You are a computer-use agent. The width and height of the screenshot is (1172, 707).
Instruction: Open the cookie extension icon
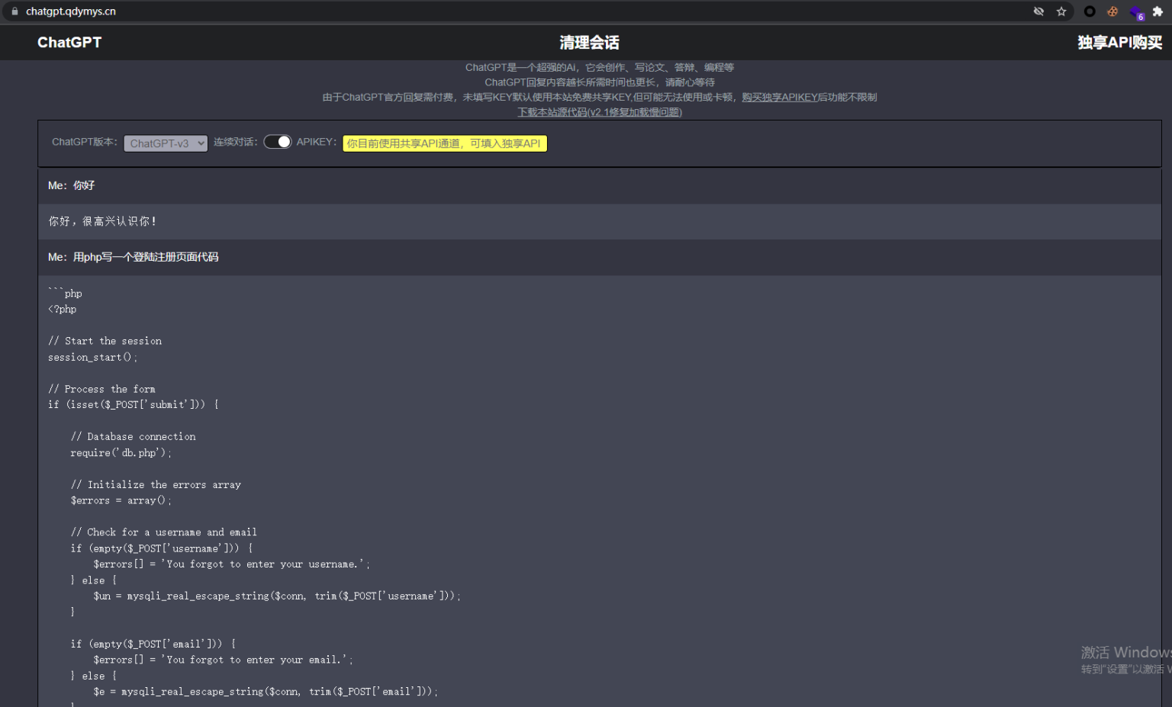(1112, 11)
